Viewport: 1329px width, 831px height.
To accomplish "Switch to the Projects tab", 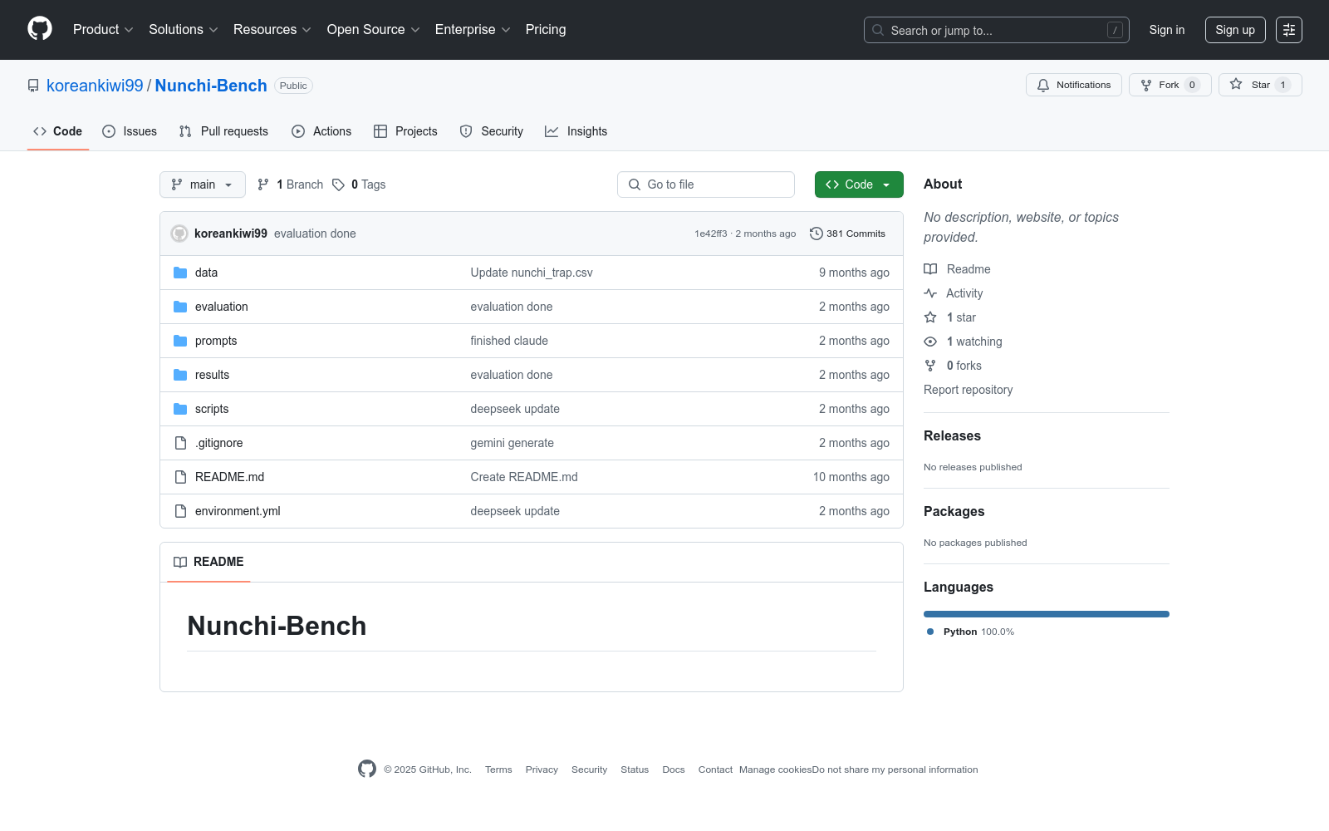I will tap(405, 131).
